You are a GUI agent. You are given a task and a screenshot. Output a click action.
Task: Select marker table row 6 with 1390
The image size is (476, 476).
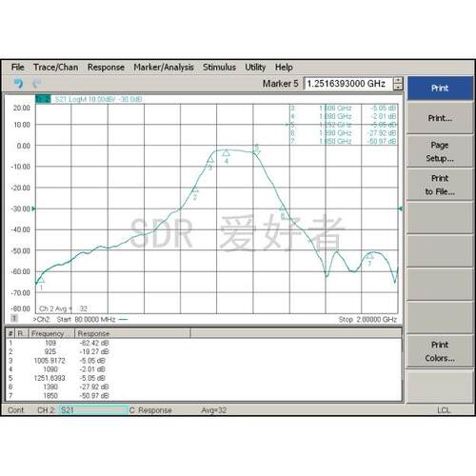[x=203, y=387]
